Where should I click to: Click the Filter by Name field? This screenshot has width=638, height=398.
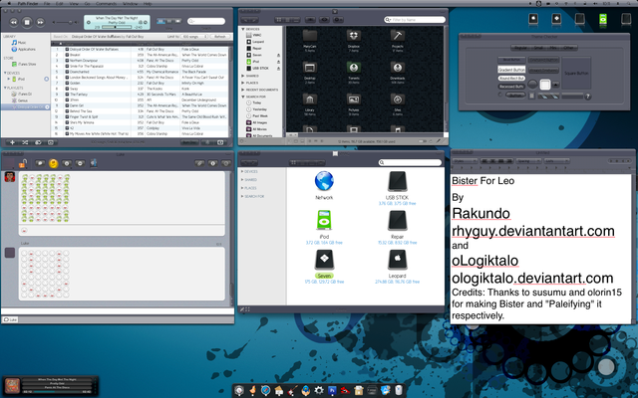[415, 20]
